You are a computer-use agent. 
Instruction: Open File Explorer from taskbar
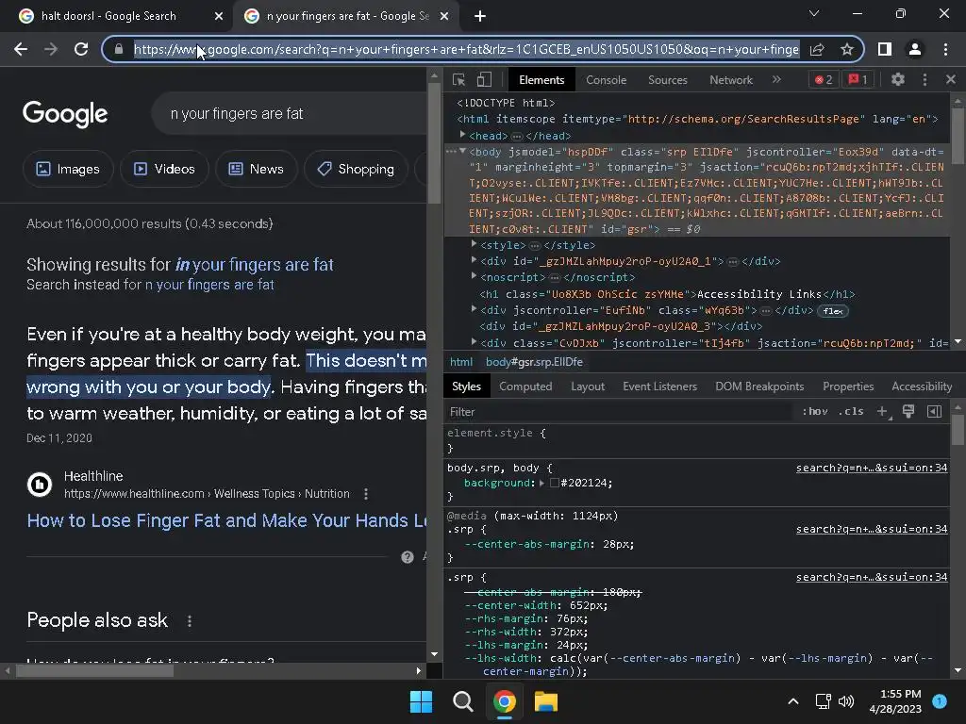point(546,701)
